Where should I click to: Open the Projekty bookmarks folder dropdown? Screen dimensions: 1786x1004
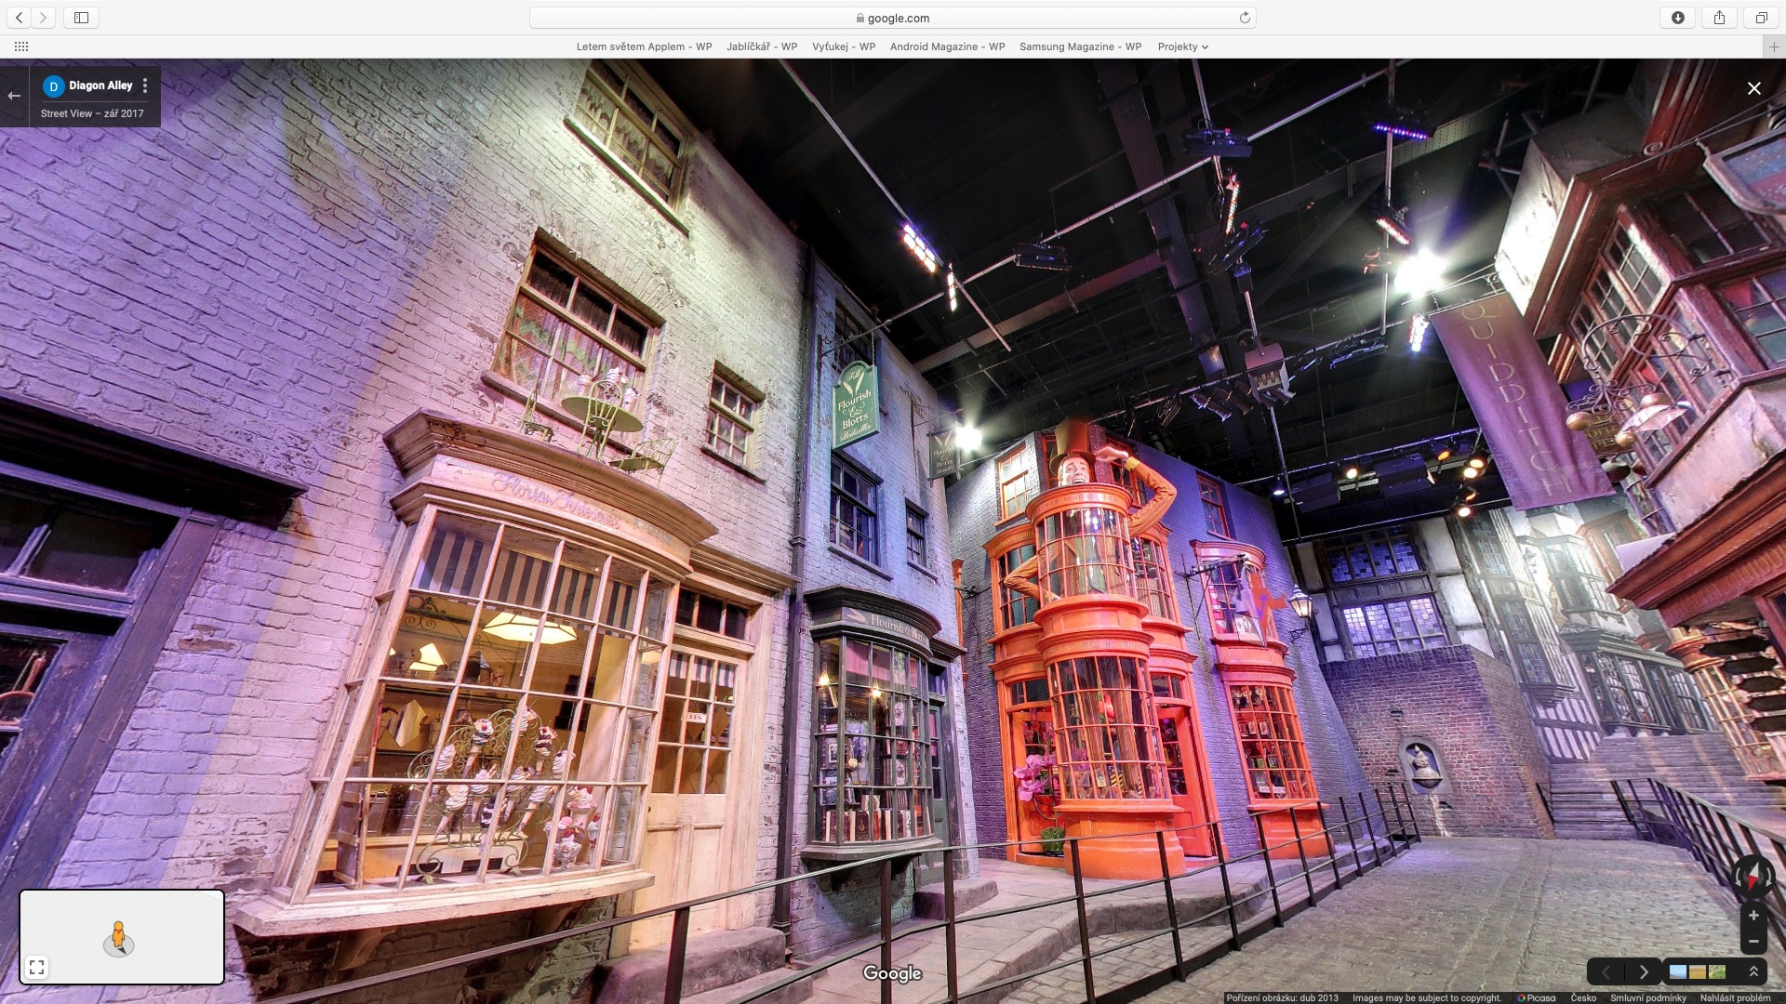(1182, 46)
